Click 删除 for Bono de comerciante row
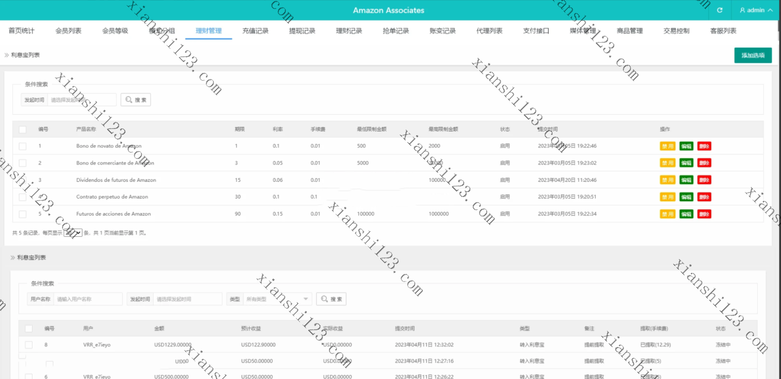 pos(704,163)
